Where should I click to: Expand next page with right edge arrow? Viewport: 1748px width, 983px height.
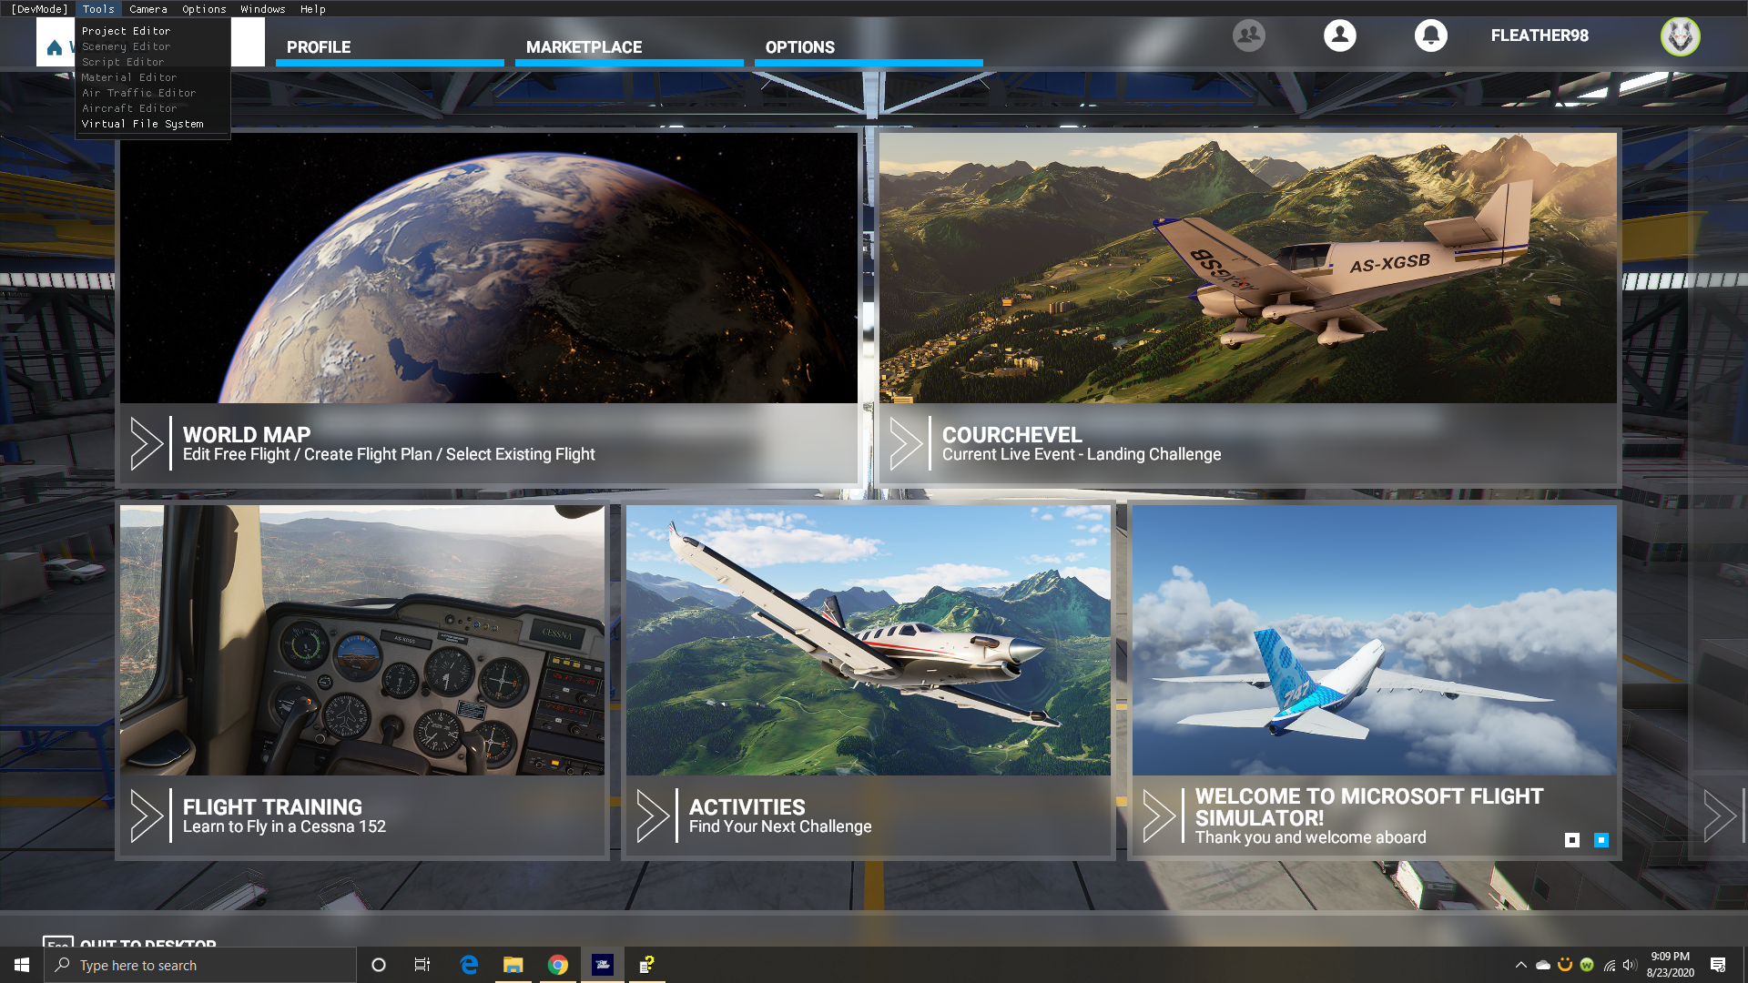[x=1719, y=816]
